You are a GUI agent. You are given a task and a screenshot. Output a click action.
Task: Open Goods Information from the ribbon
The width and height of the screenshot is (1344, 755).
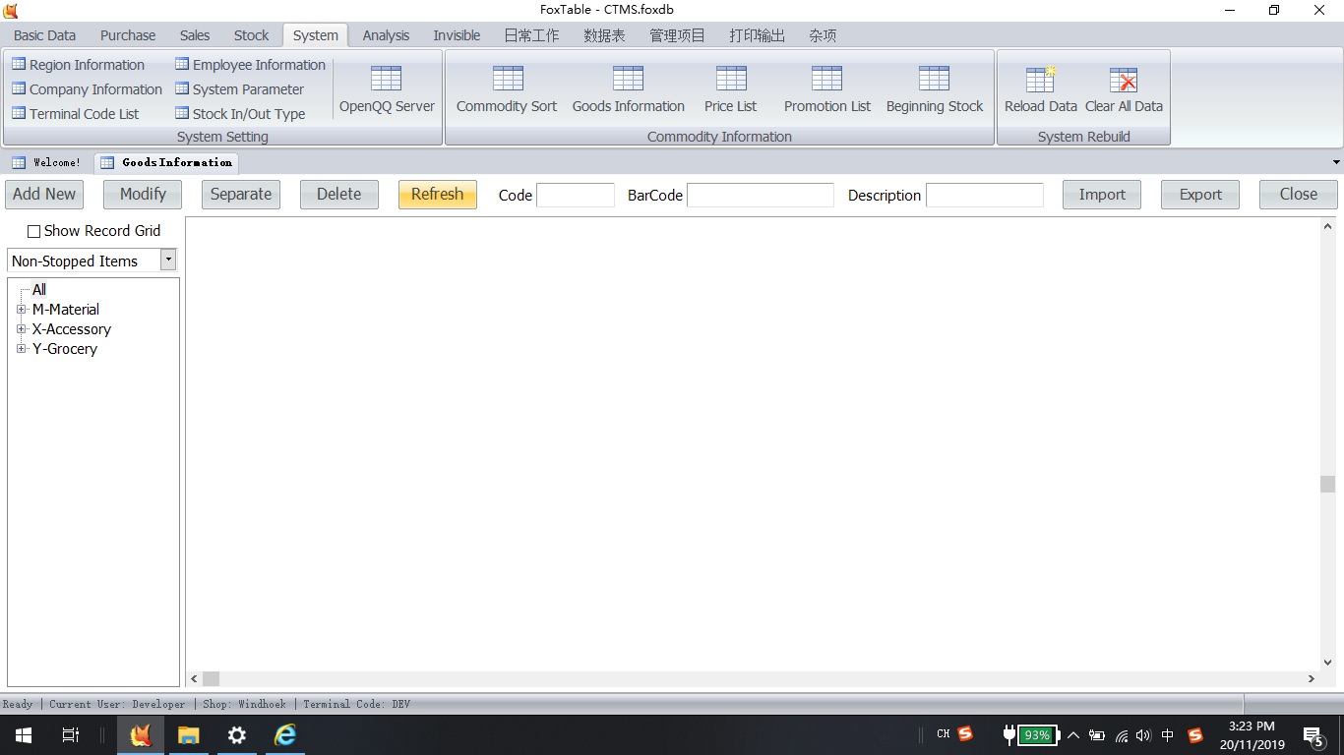pyautogui.click(x=628, y=88)
